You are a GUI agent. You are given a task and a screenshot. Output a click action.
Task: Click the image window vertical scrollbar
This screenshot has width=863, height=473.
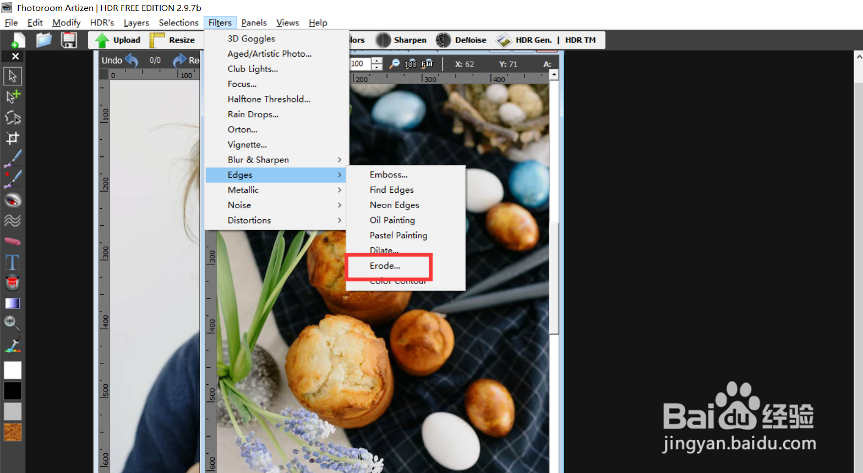(x=554, y=278)
